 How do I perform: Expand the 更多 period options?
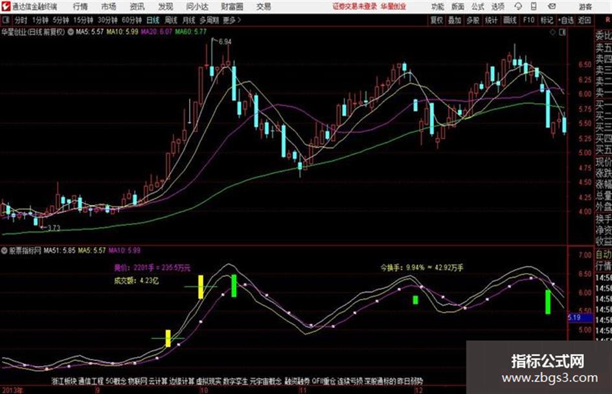click(232, 20)
